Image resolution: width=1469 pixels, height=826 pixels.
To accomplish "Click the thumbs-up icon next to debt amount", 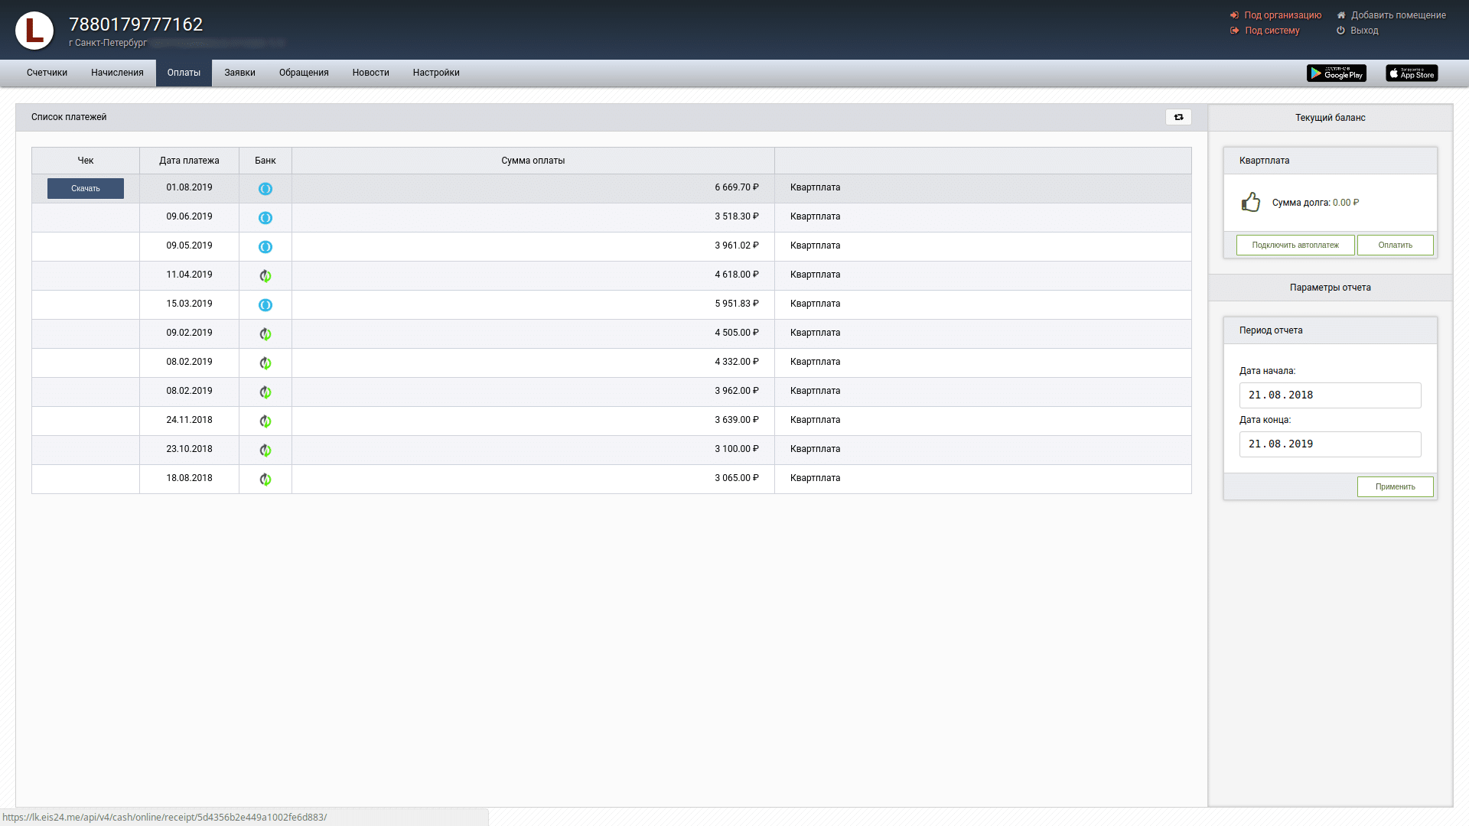I will coord(1251,202).
